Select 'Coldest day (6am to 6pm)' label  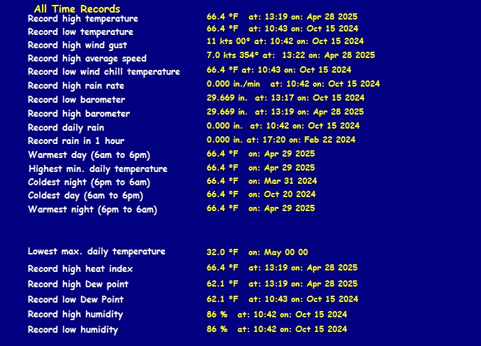(86, 196)
